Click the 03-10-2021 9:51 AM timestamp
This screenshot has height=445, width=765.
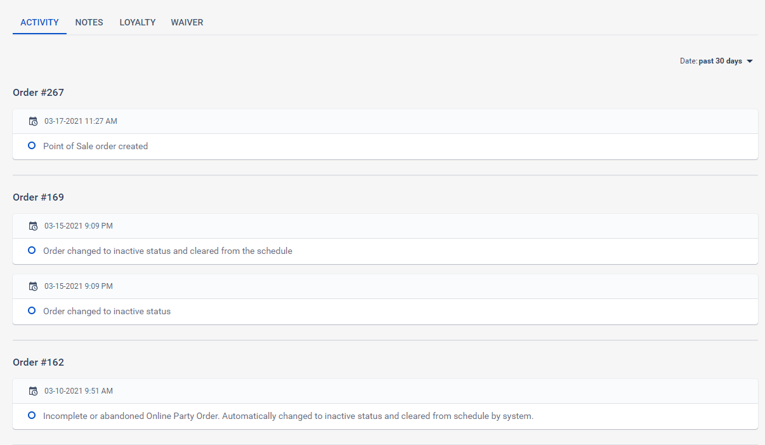79,391
